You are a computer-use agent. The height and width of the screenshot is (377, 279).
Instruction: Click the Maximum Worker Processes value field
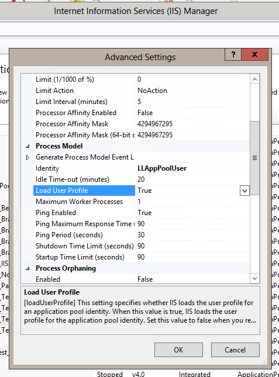(192, 202)
